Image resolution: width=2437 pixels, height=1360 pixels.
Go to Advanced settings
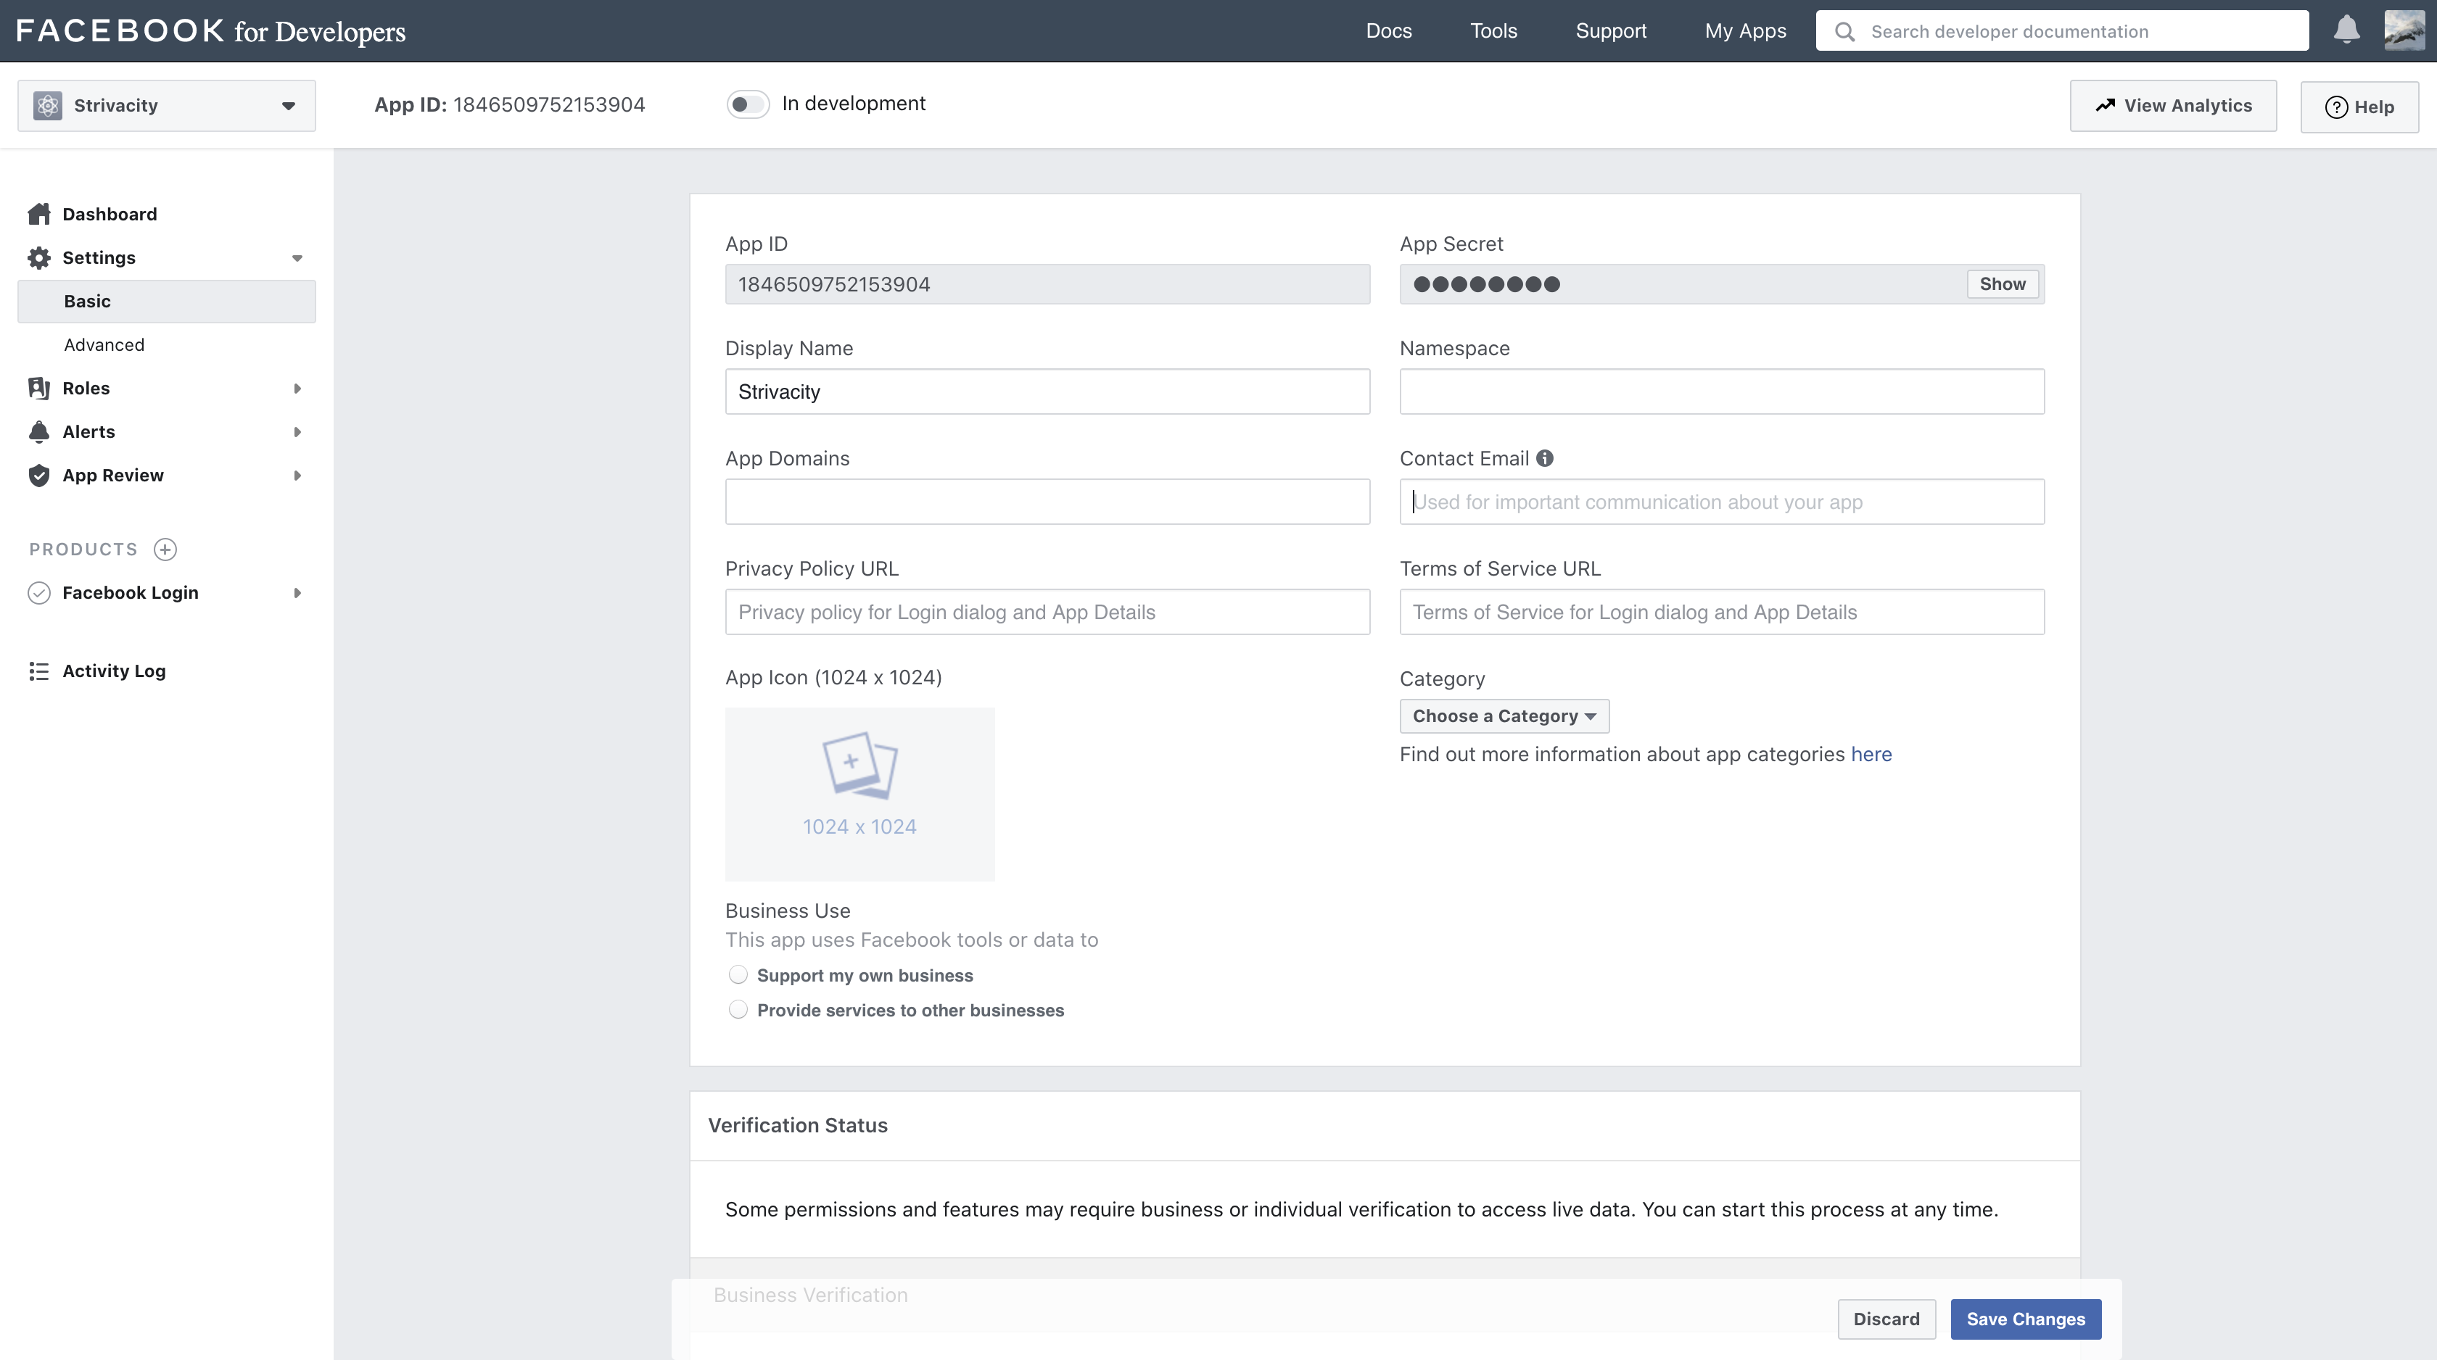point(104,344)
